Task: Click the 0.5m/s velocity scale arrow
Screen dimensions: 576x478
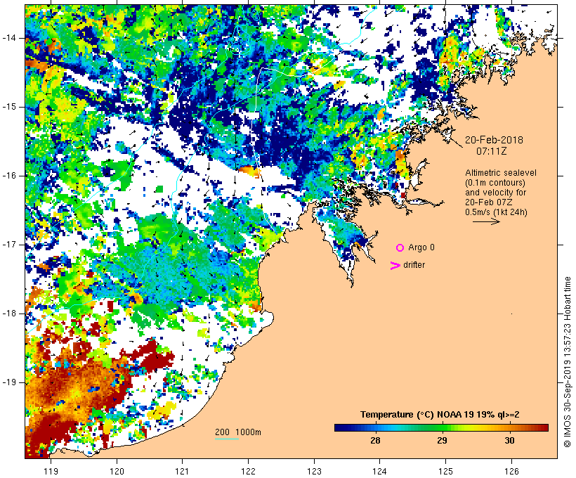Action: click(486, 221)
